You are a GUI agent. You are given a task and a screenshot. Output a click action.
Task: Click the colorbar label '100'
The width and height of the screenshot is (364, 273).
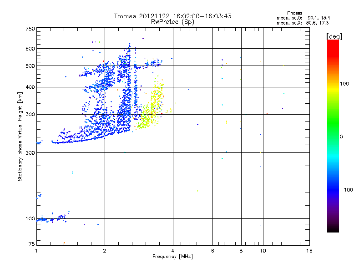tap(344, 84)
